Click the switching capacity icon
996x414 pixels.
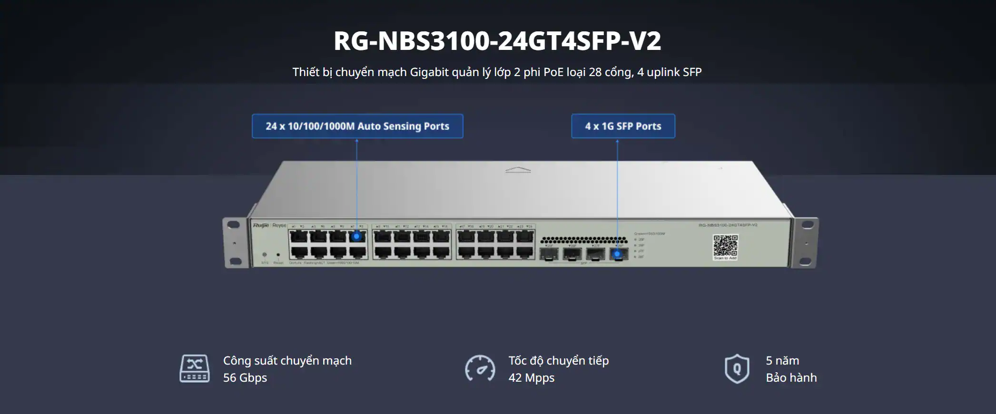[194, 368]
